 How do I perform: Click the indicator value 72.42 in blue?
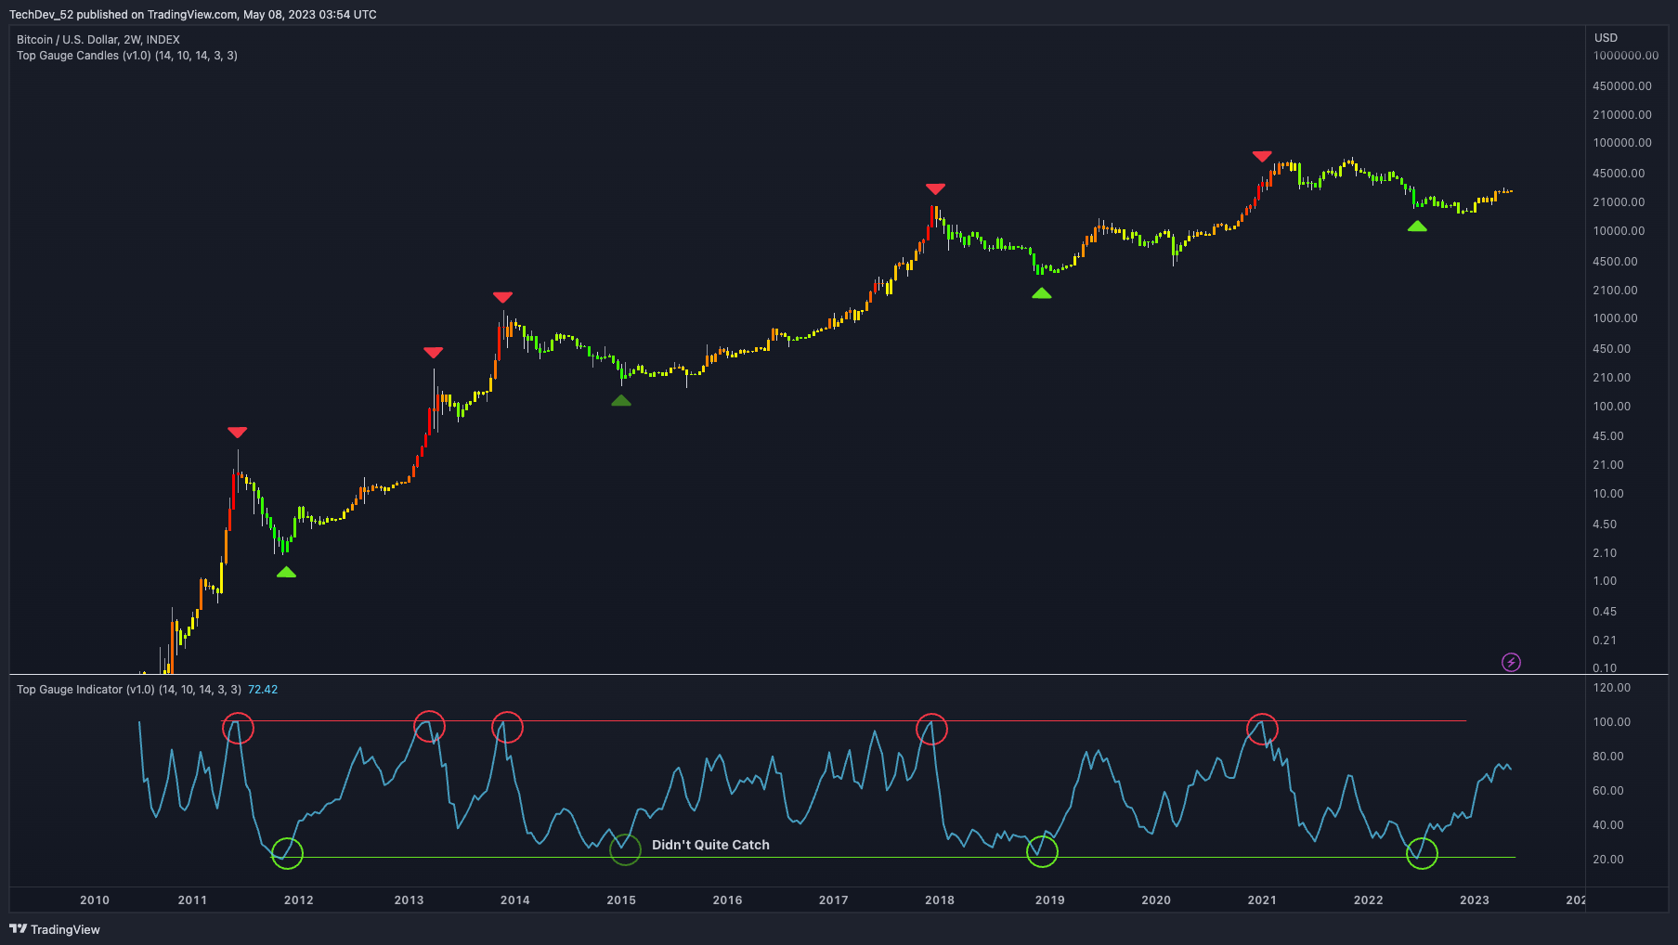[262, 690]
